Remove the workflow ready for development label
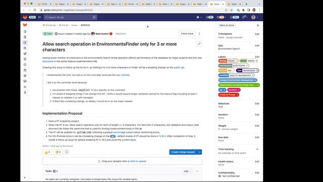This screenshot has width=323, height=182. tap(252, 75)
